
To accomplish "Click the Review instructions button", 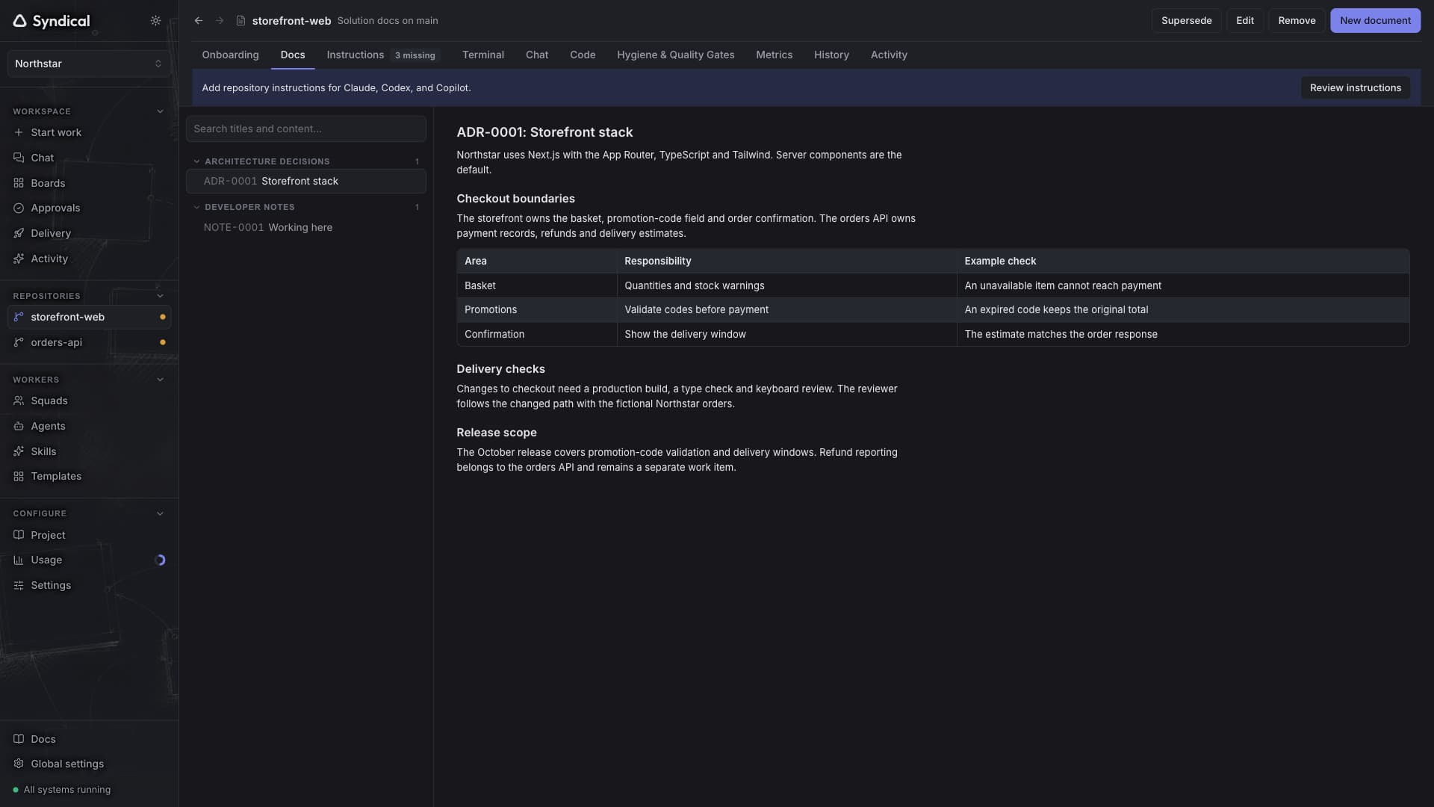I will click(x=1355, y=88).
